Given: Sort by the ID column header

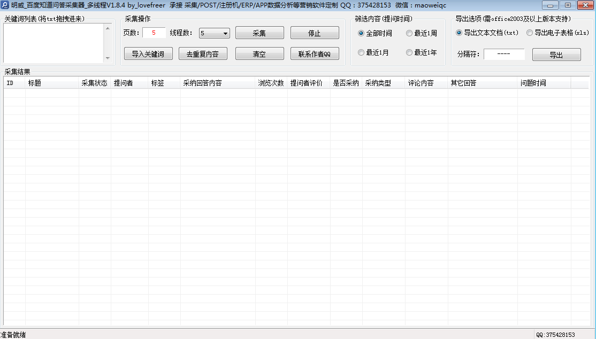Looking at the screenshot, I should tap(14, 83).
